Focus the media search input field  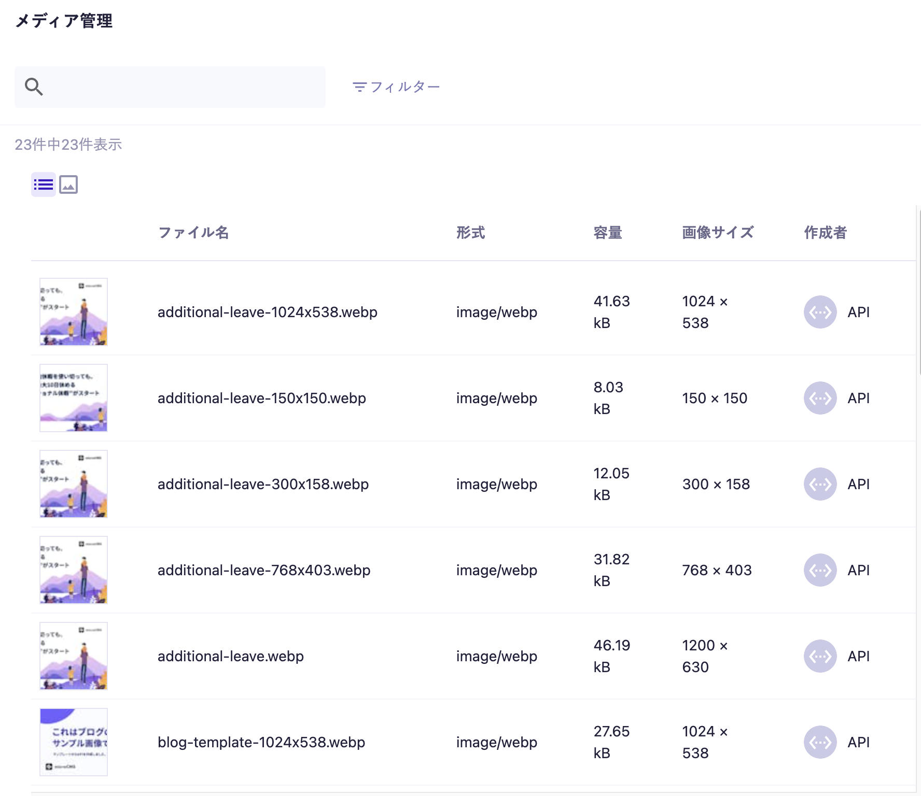(182, 87)
